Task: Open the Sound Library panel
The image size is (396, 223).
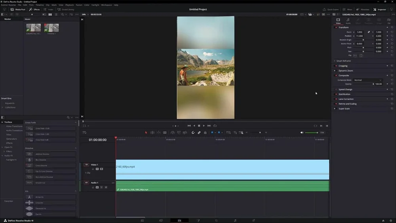Action: click(66, 10)
